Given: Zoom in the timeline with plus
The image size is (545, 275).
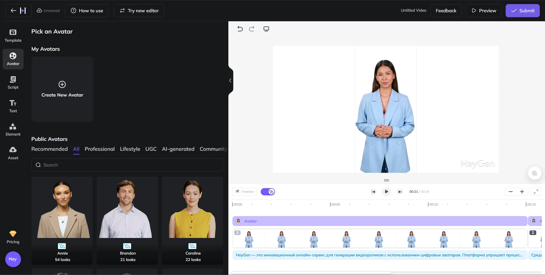Looking at the screenshot, I should [522, 192].
